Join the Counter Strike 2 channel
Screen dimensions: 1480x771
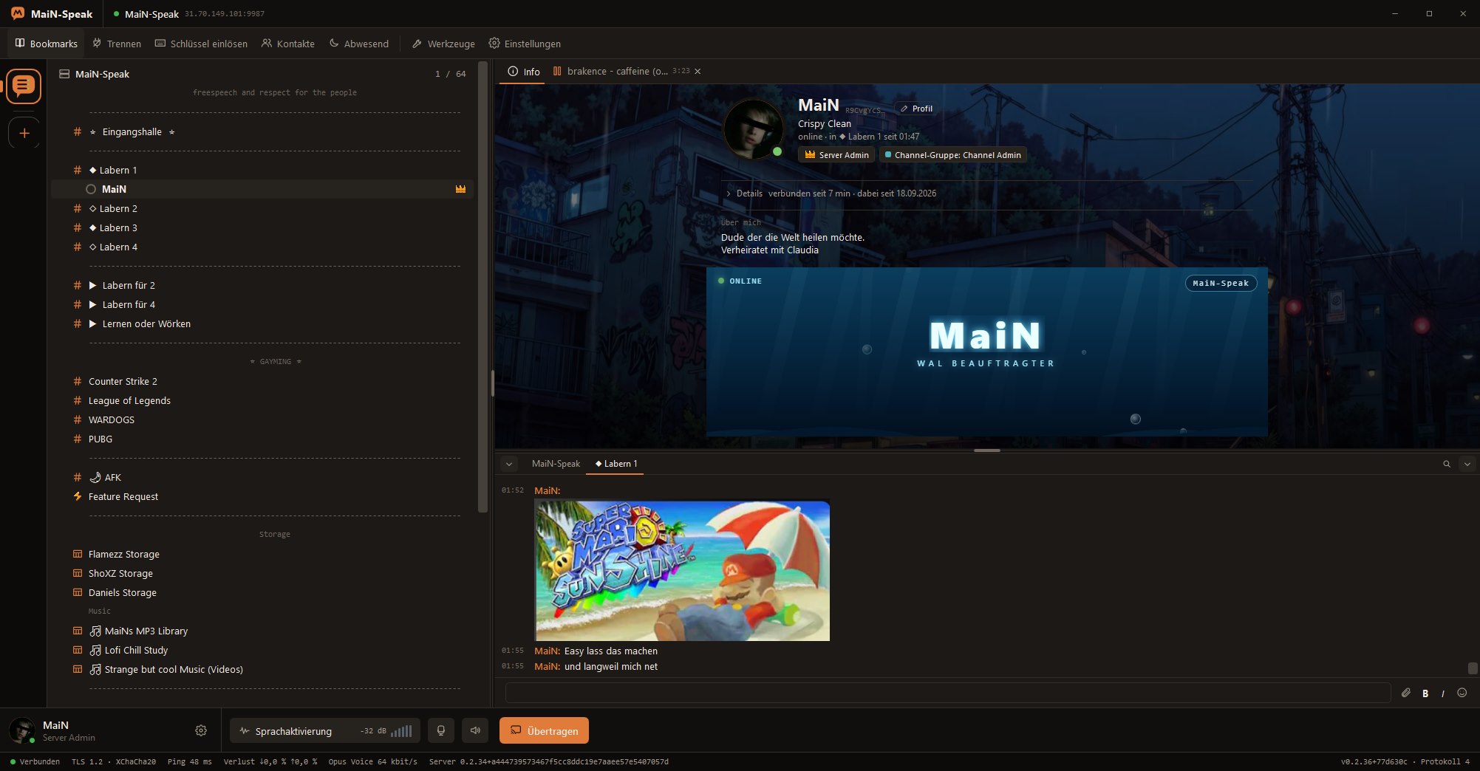262,382
